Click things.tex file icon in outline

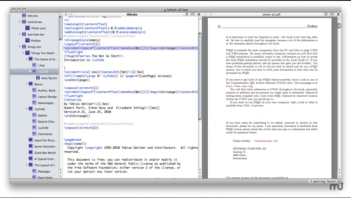[24, 46]
